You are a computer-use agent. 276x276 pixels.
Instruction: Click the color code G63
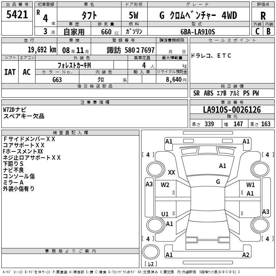tap(57, 79)
